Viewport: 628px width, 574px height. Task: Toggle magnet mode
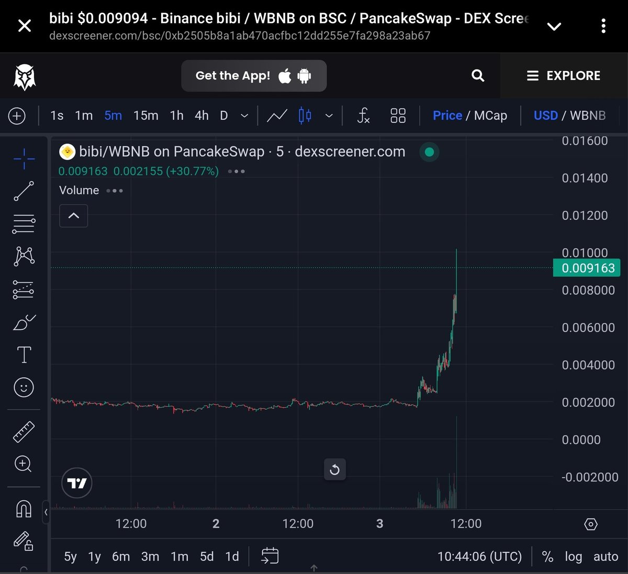pos(24,509)
